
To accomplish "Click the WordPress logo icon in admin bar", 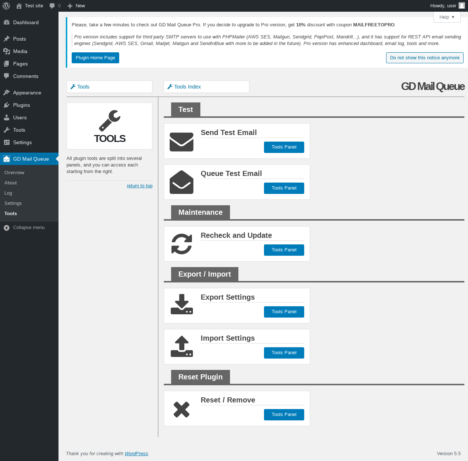I will (x=6, y=6).
